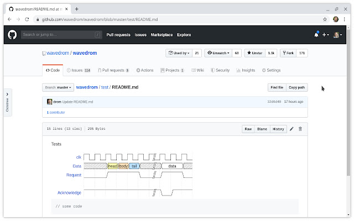The height and width of the screenshot is (221, 354).
Task: Open a new browser tab with plus
Action: click(x=77, y=9)
